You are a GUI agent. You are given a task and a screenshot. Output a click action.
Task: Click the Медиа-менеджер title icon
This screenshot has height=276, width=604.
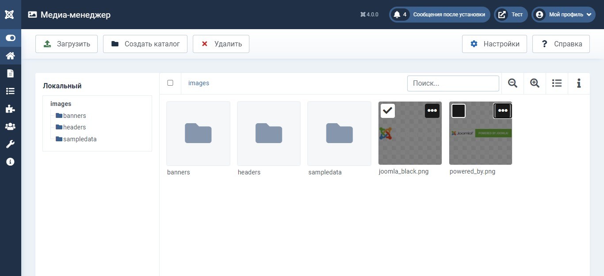point(32,15)
